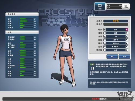Click the back (后退) arrow button
Viewport: 135px width, 101px height.
(100, 6)
